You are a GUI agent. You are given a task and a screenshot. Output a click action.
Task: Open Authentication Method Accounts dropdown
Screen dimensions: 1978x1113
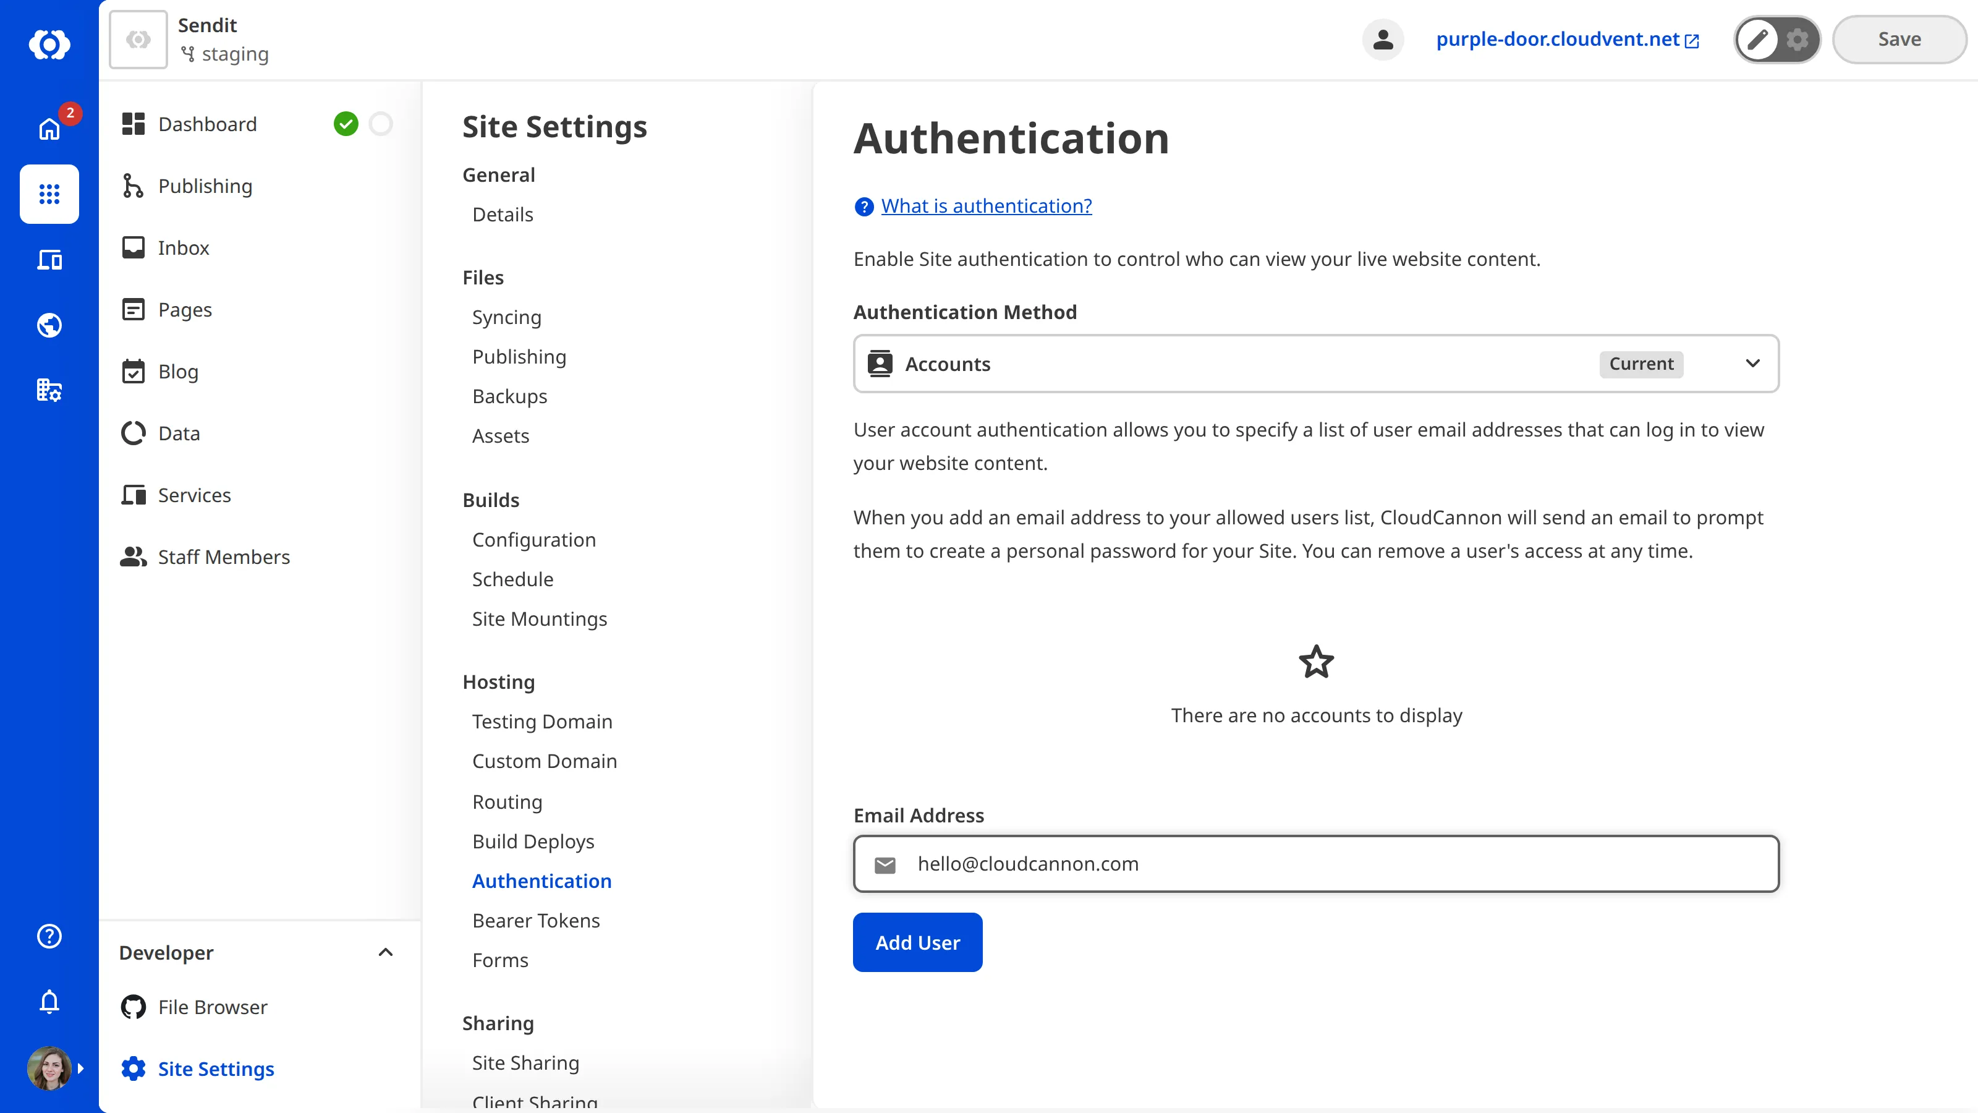(1315, 364)
